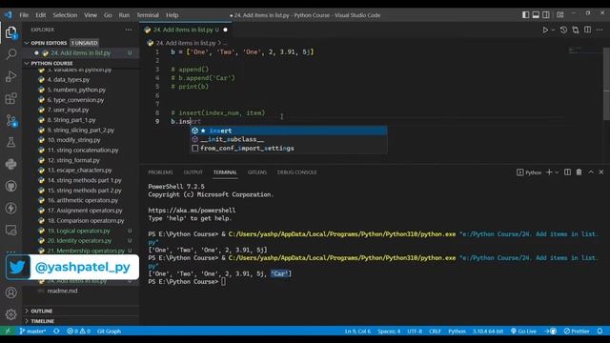610x343 pixels.
Task: Open Explorer views and more actions ellipsis
Action: pos(129,30)
